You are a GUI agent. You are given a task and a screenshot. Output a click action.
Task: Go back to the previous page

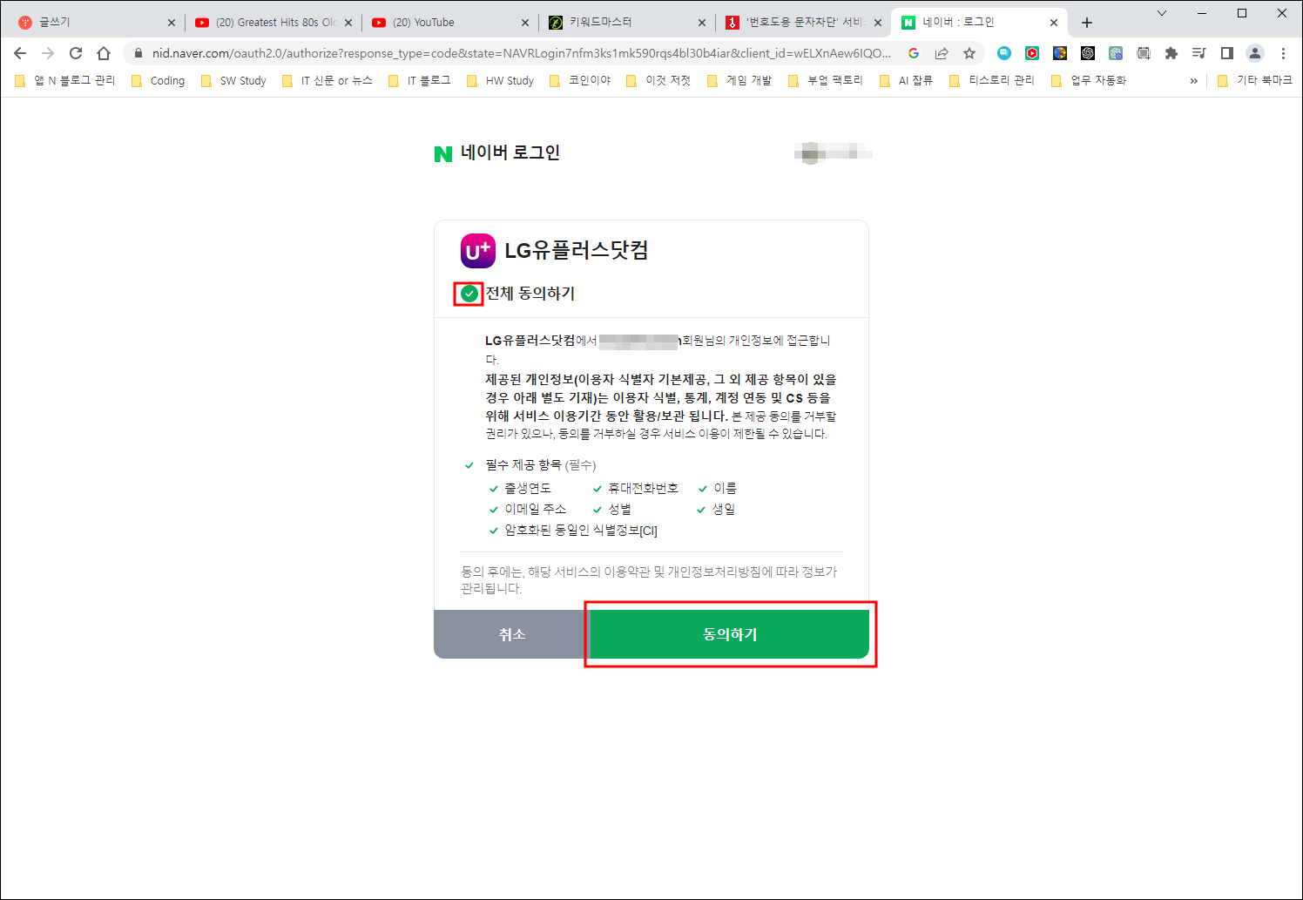coord(20,53)
